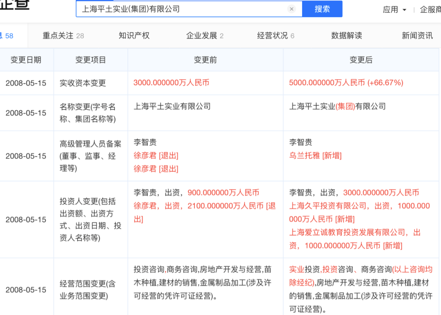Click 乌兰托雅 [新增] entry
441x315 pixels.
pyautogui.click(x=315, y=155)
